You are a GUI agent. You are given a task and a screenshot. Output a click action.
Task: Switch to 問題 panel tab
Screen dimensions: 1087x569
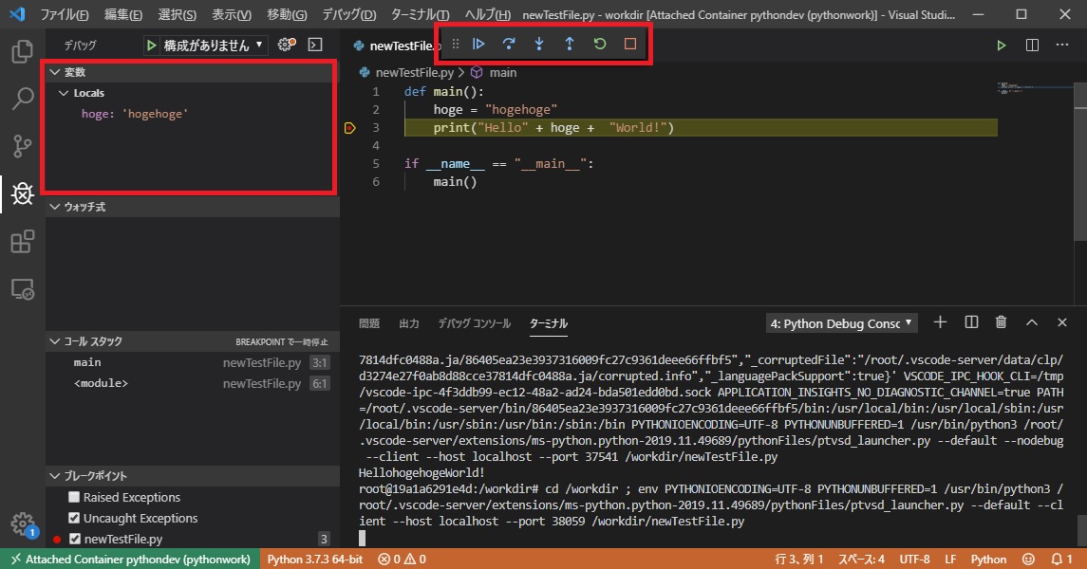tap(368, 323)
